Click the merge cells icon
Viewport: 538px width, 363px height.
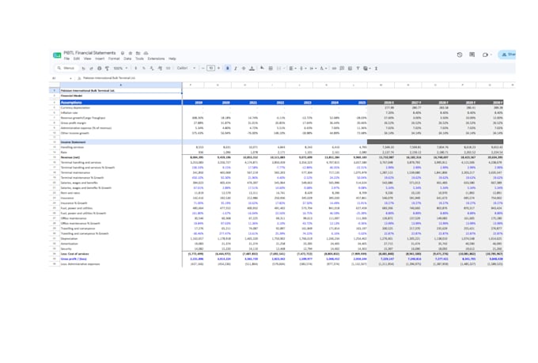(x=279, y=68)
